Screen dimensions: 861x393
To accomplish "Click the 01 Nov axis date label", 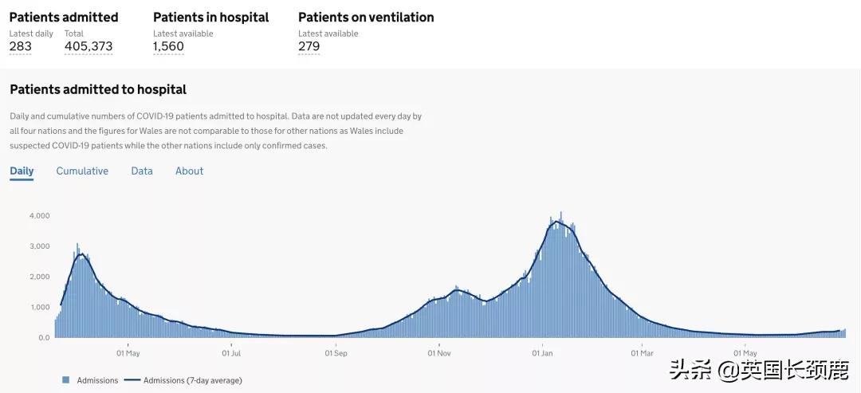I will pos(439,352).
